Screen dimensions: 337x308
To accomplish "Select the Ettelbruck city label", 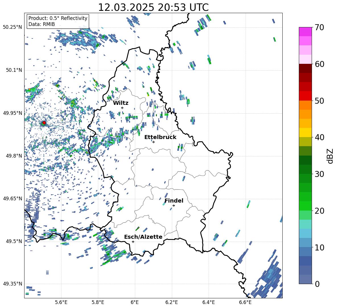I will coord(160,137).
